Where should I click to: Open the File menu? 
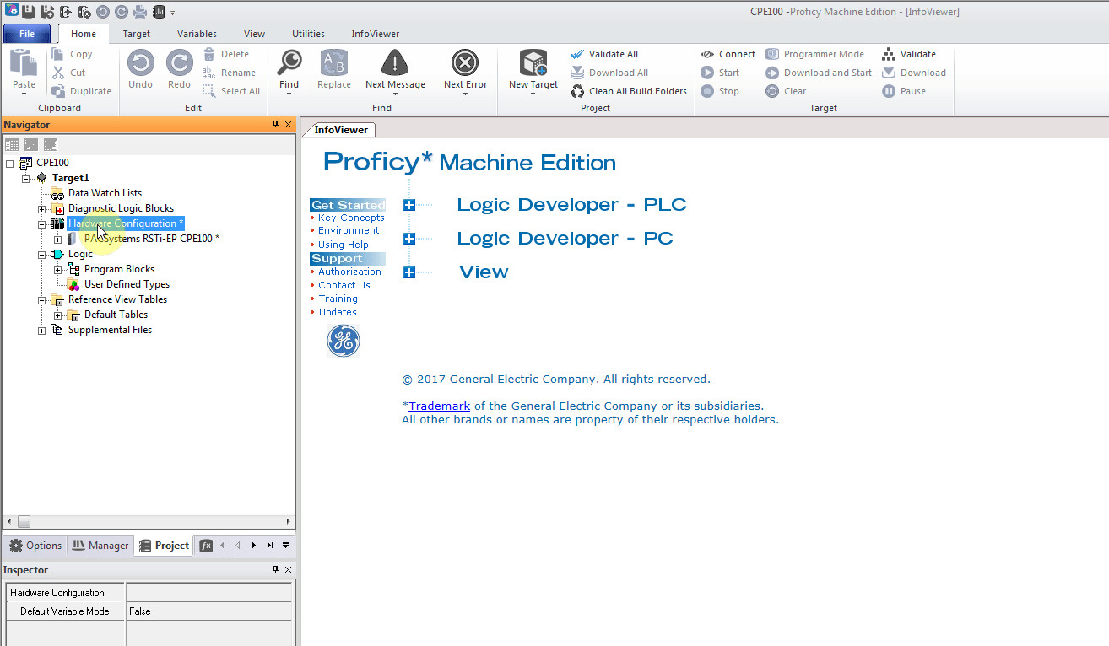(27, 34)
